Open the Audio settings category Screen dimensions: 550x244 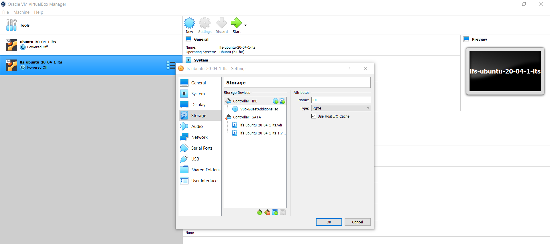[200, 126]
